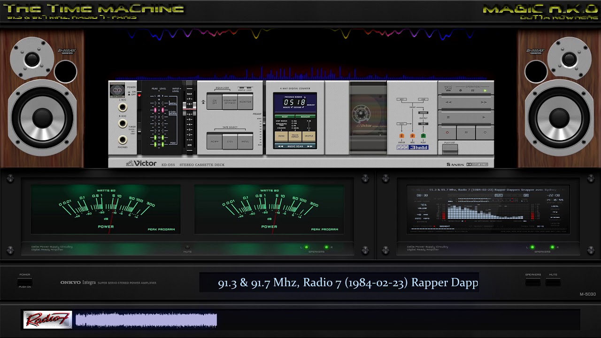
Task: Toggle the SPEAKERS button on the Onkyo amplifier
Action: pyautogui.click(x=532, y=282)
